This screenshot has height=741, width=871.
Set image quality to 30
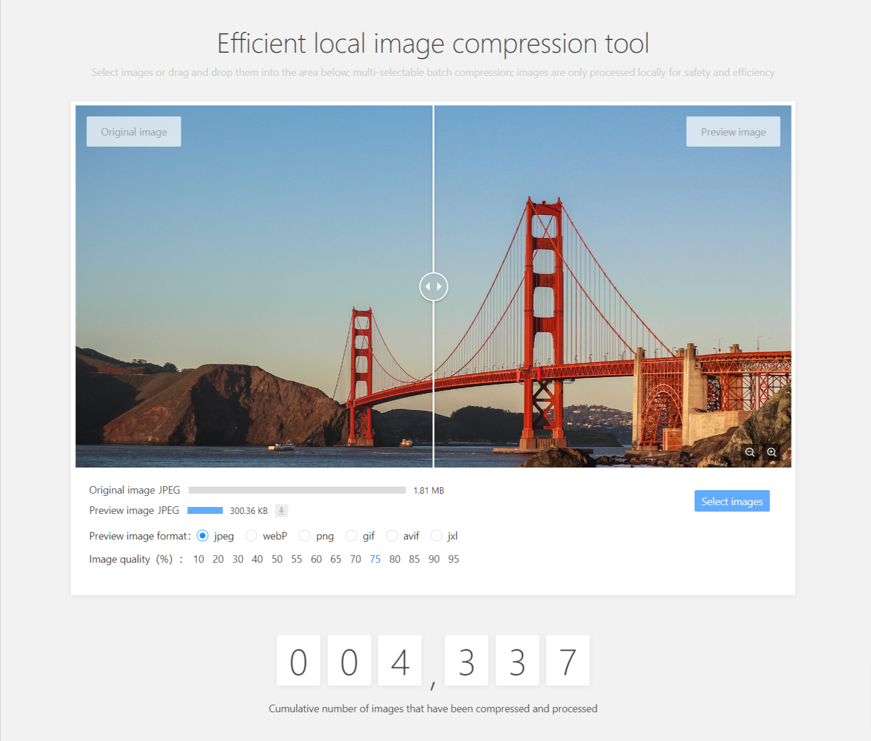[238, 559]
